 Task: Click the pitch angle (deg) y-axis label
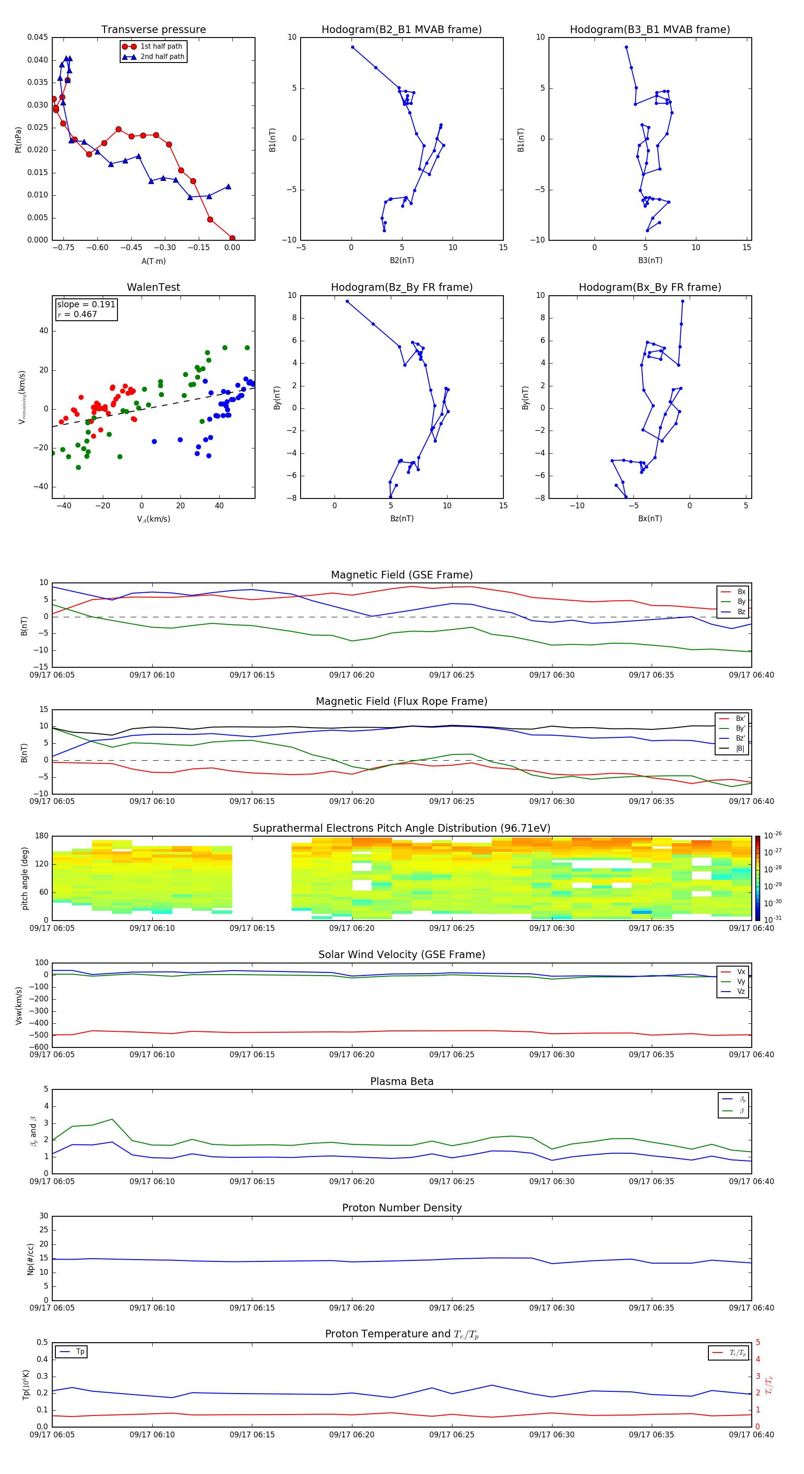pyautogui.click(x=25, y=878)
